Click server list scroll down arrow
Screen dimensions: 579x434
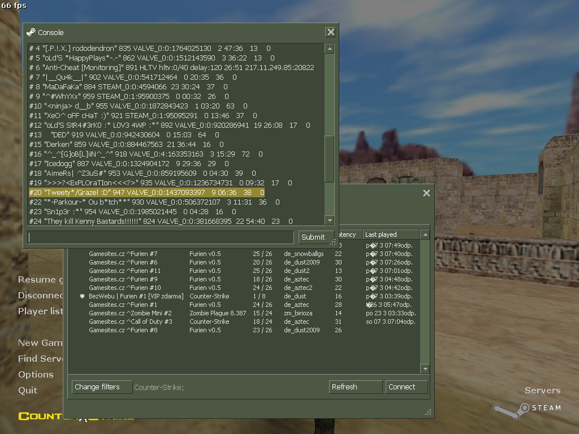click(x=425, y=368)
